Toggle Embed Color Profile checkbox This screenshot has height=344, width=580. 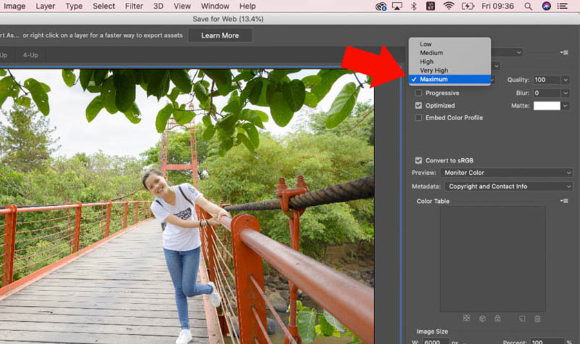coord(418,118)
